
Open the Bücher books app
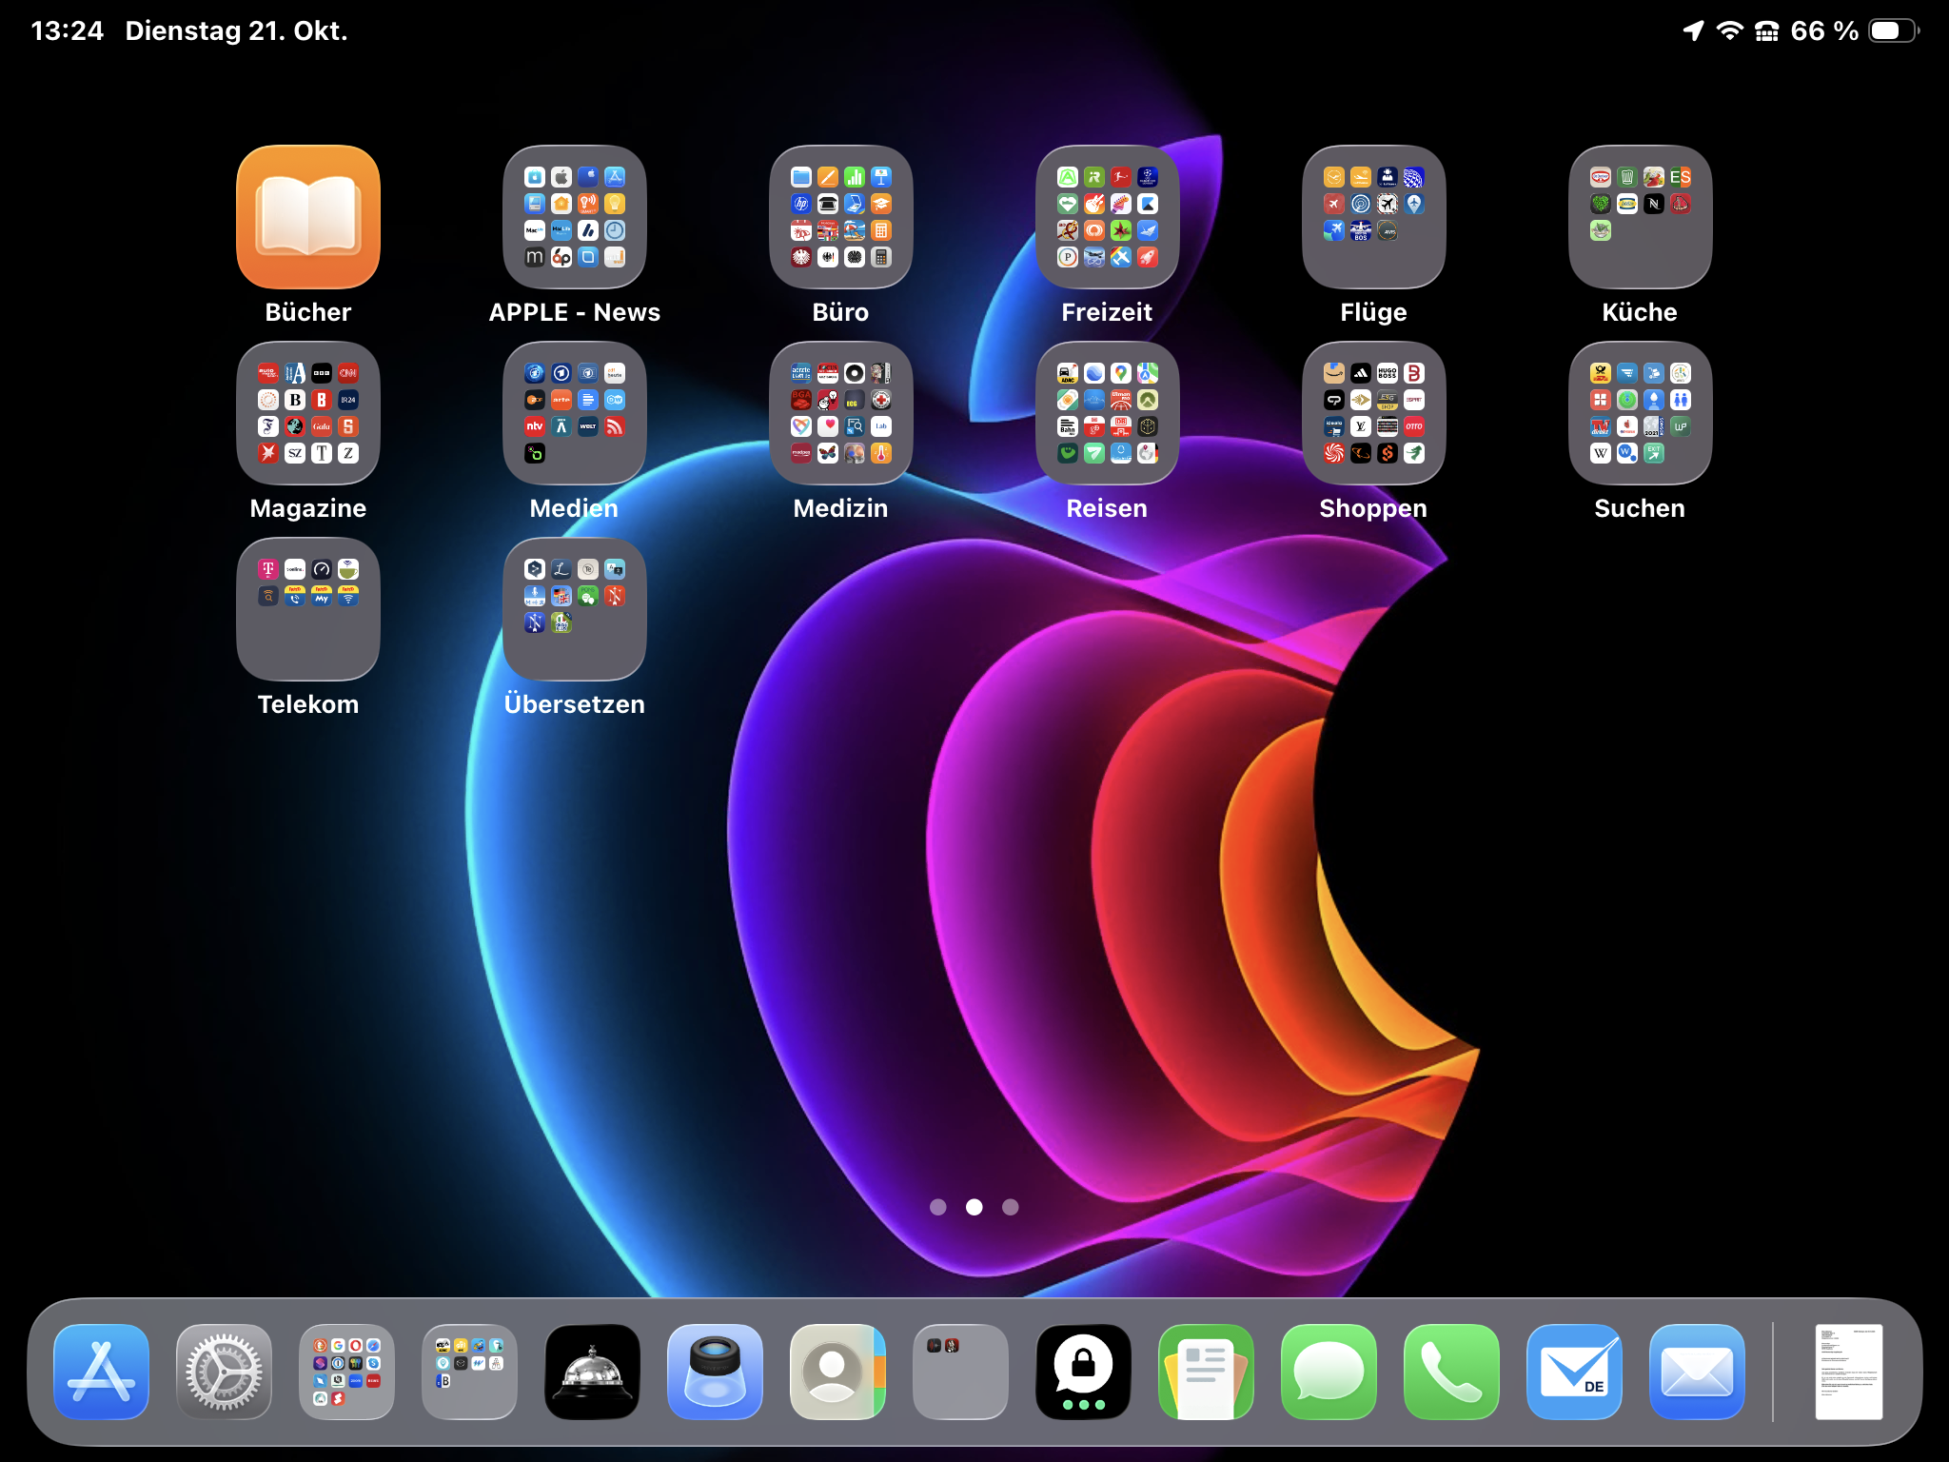(307, 217)
